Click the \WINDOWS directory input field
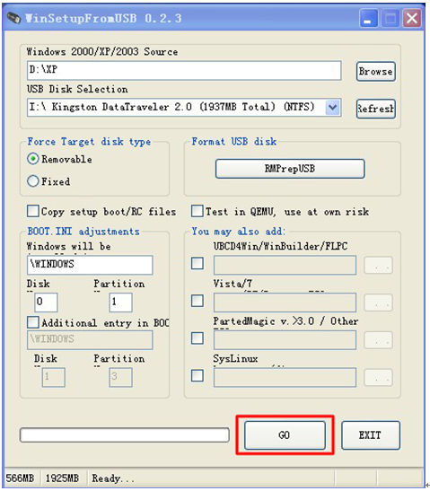This screenshot has width=430, height=491. 90,265
